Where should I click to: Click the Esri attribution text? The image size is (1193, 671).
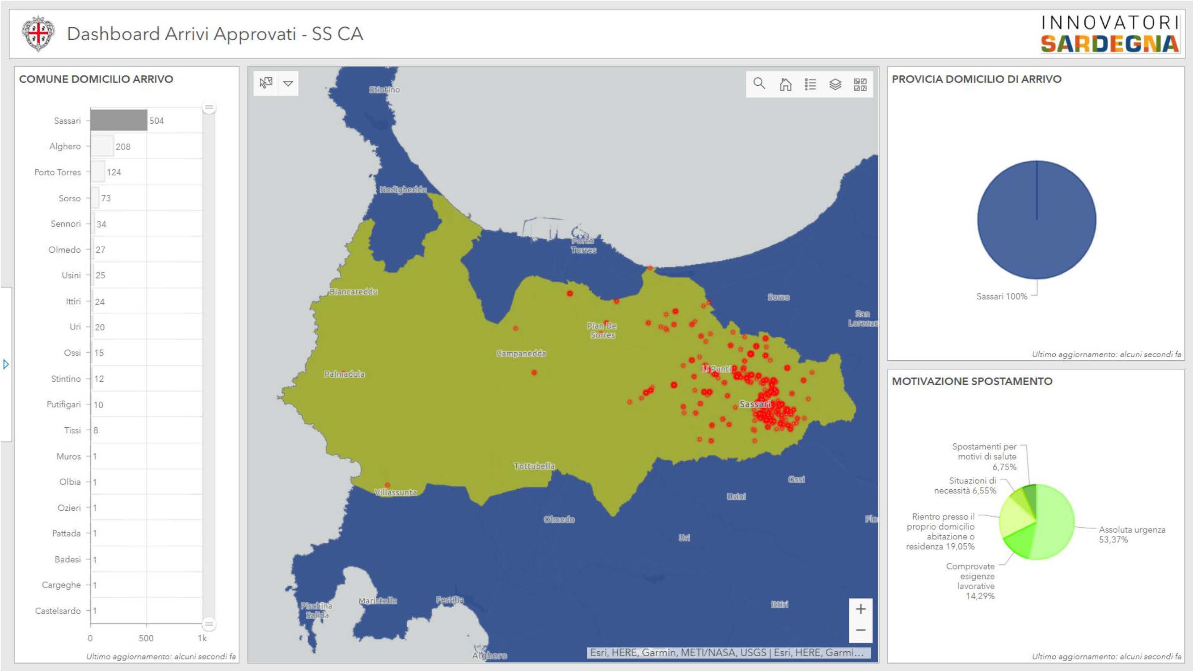727,653
